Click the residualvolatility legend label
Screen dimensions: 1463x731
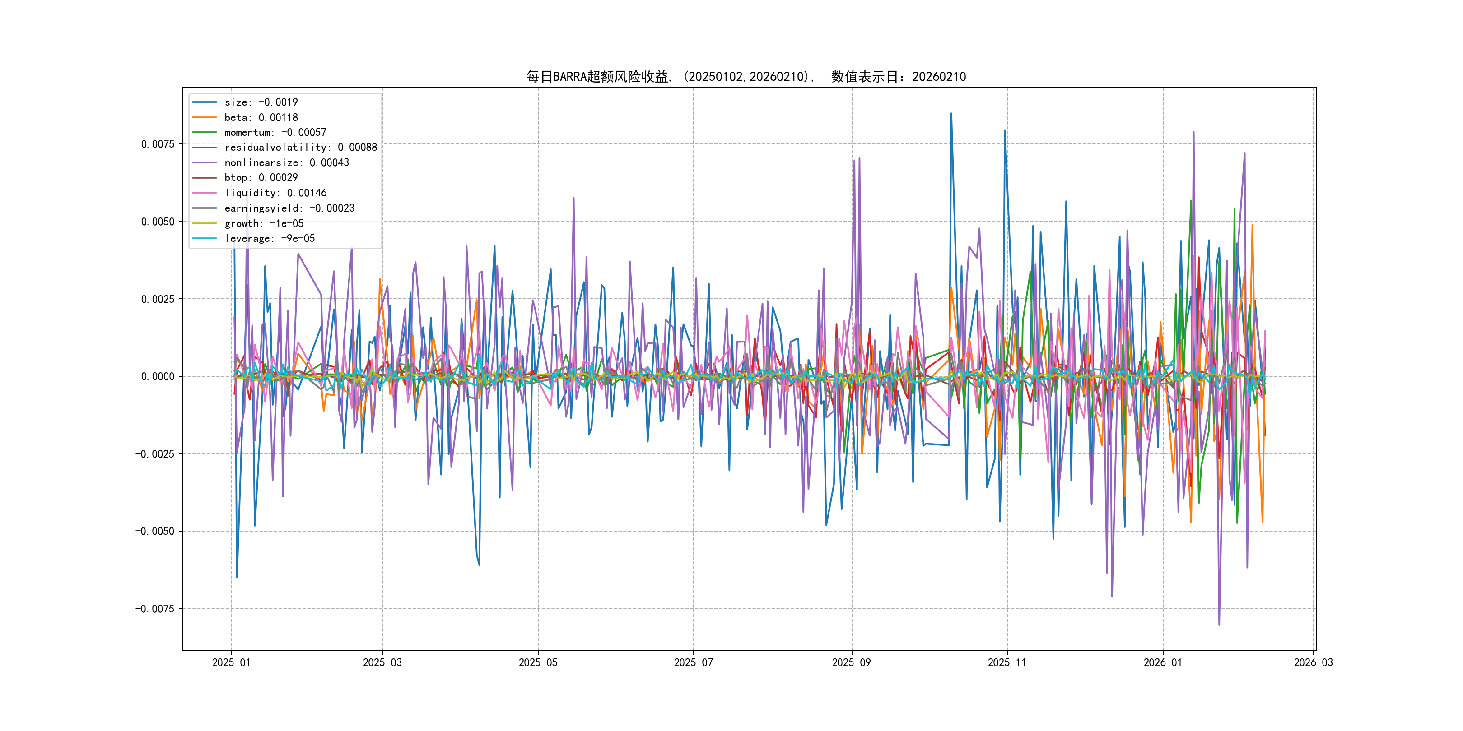(x=300, y=148)
